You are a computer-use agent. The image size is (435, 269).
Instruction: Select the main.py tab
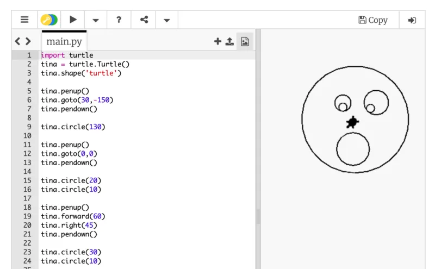64,41
